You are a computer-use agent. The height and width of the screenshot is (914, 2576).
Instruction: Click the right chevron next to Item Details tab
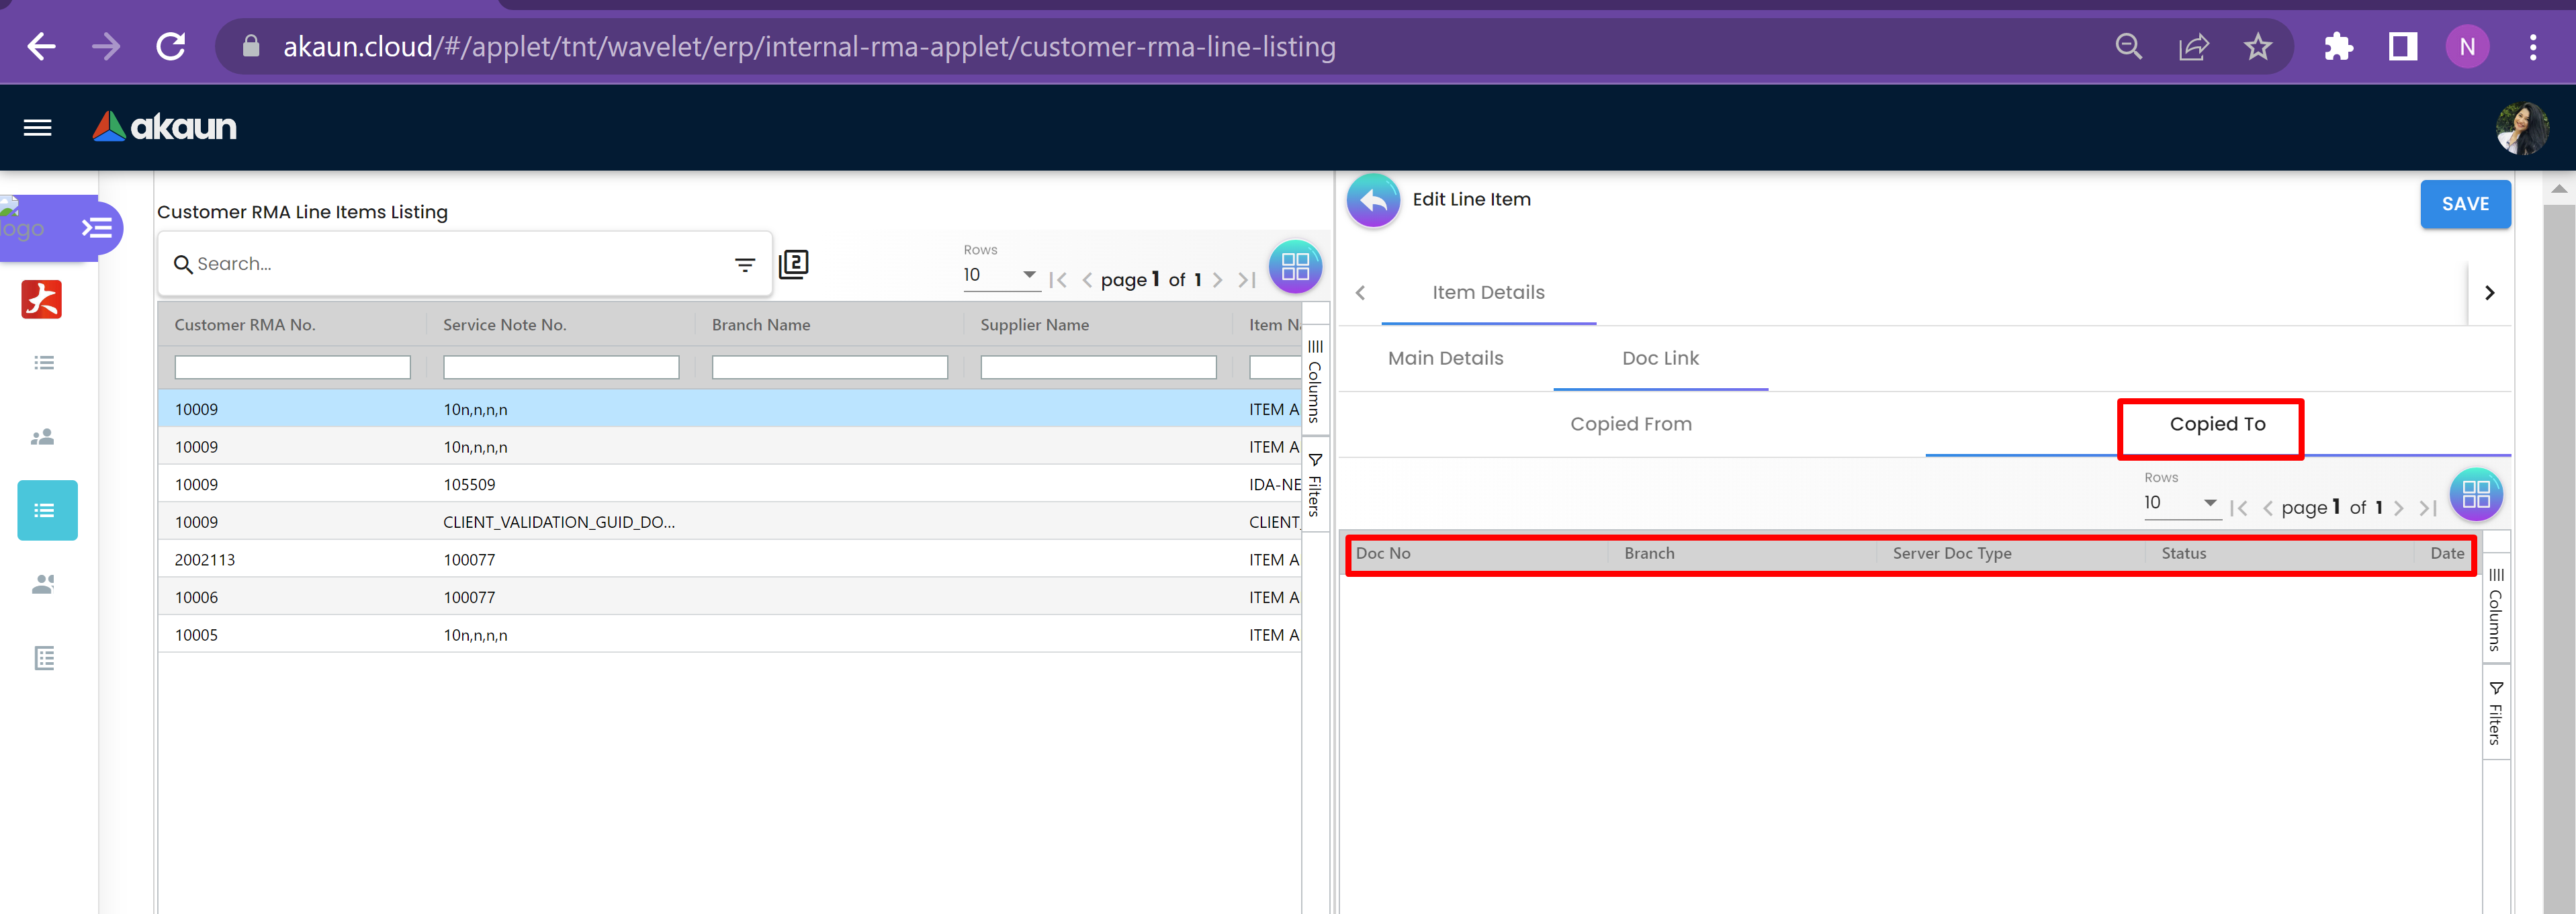pos(2489,293)
